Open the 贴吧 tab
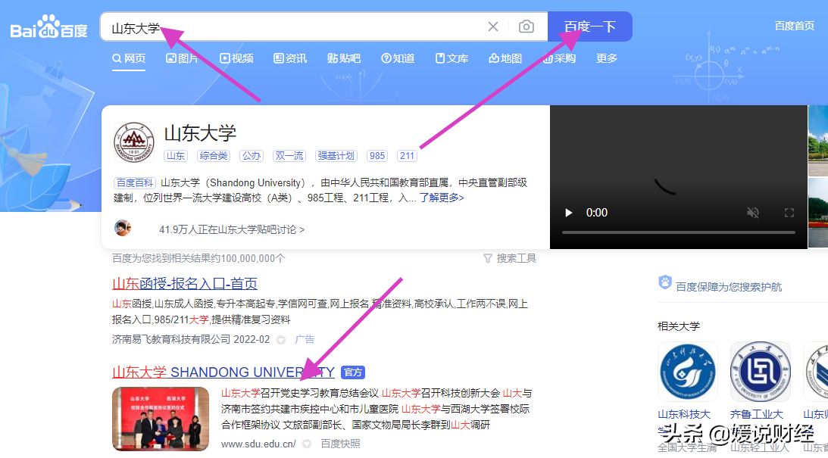828x458 pixels. coord(344,58)
